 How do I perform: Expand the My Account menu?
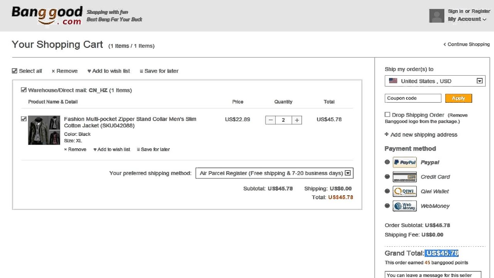(467, 19)
